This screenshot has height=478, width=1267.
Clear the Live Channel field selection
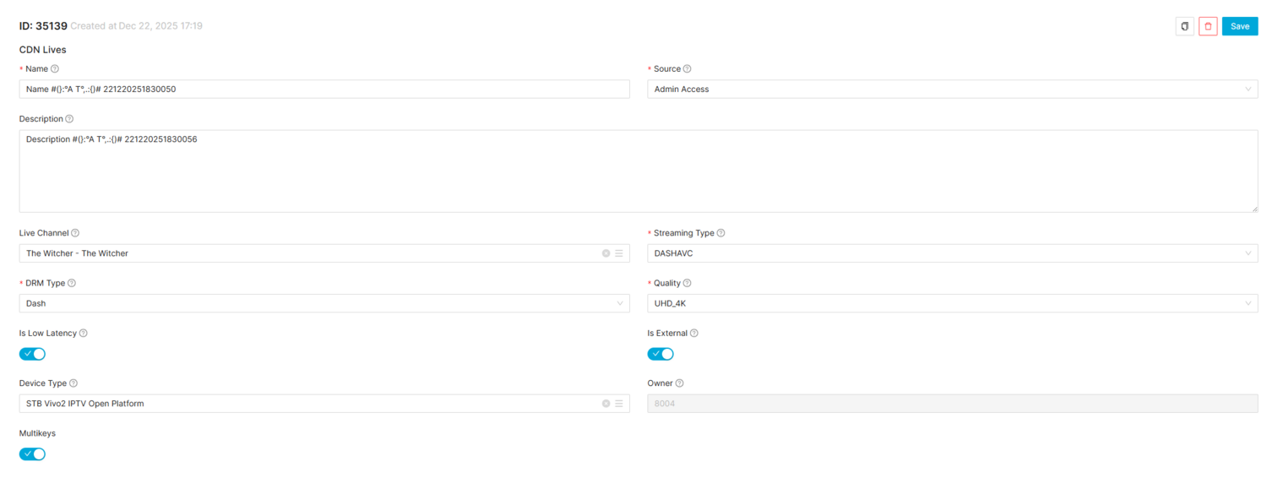point(606,253)
